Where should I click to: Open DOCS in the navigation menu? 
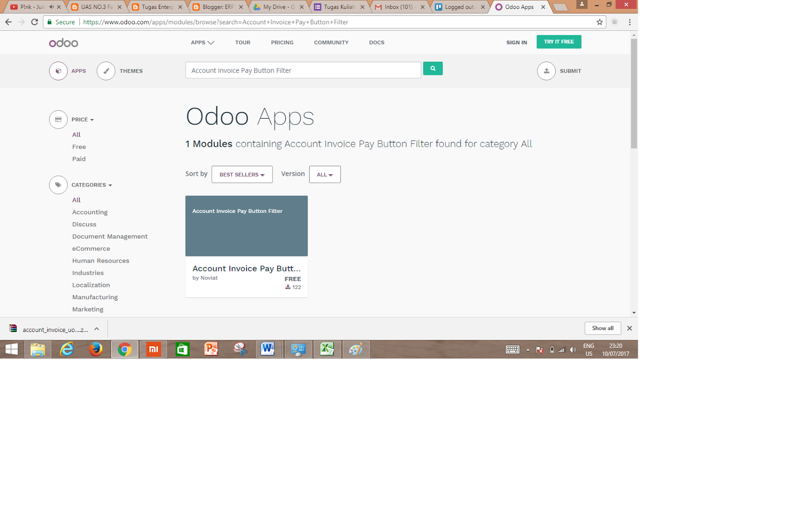coord(377,43)
